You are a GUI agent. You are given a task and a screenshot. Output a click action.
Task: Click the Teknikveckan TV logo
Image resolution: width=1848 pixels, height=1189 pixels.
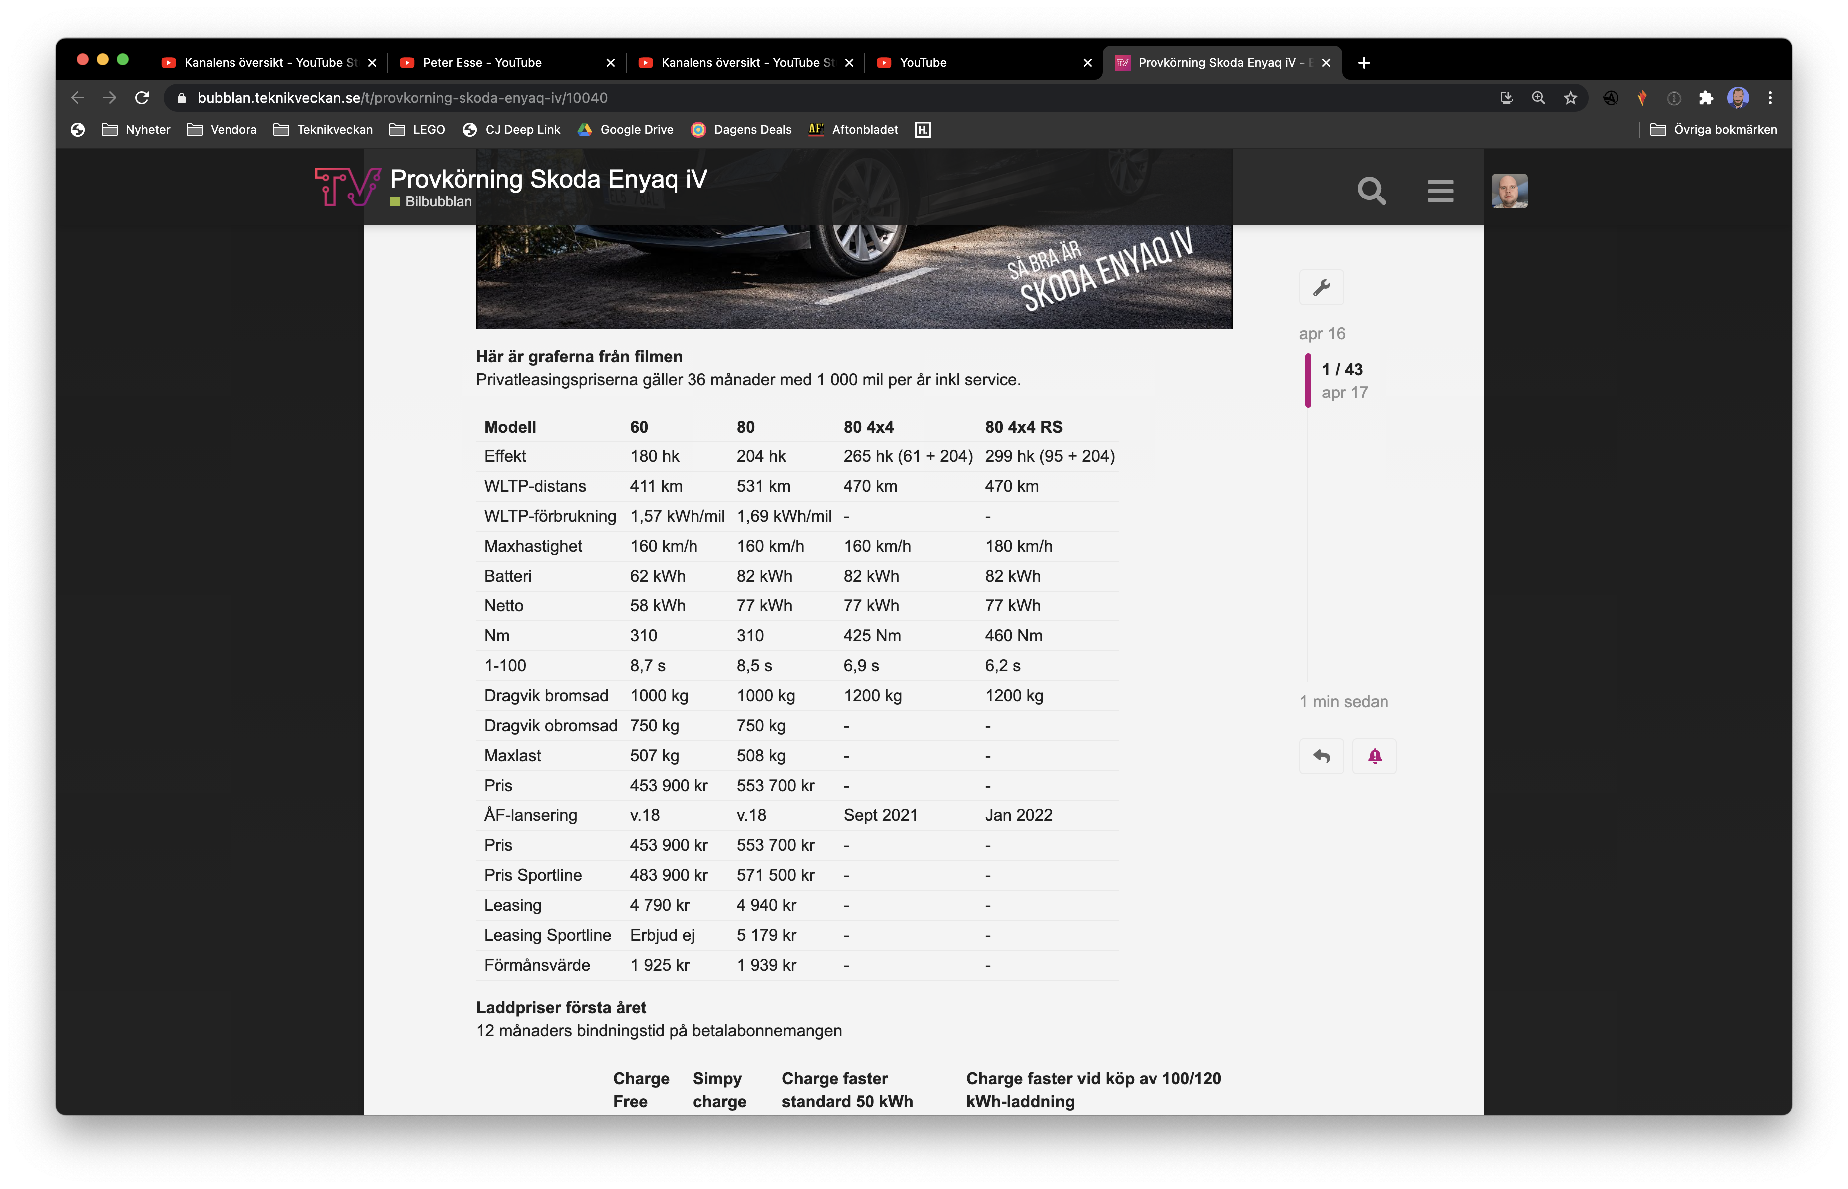click(x=348, y=186)
